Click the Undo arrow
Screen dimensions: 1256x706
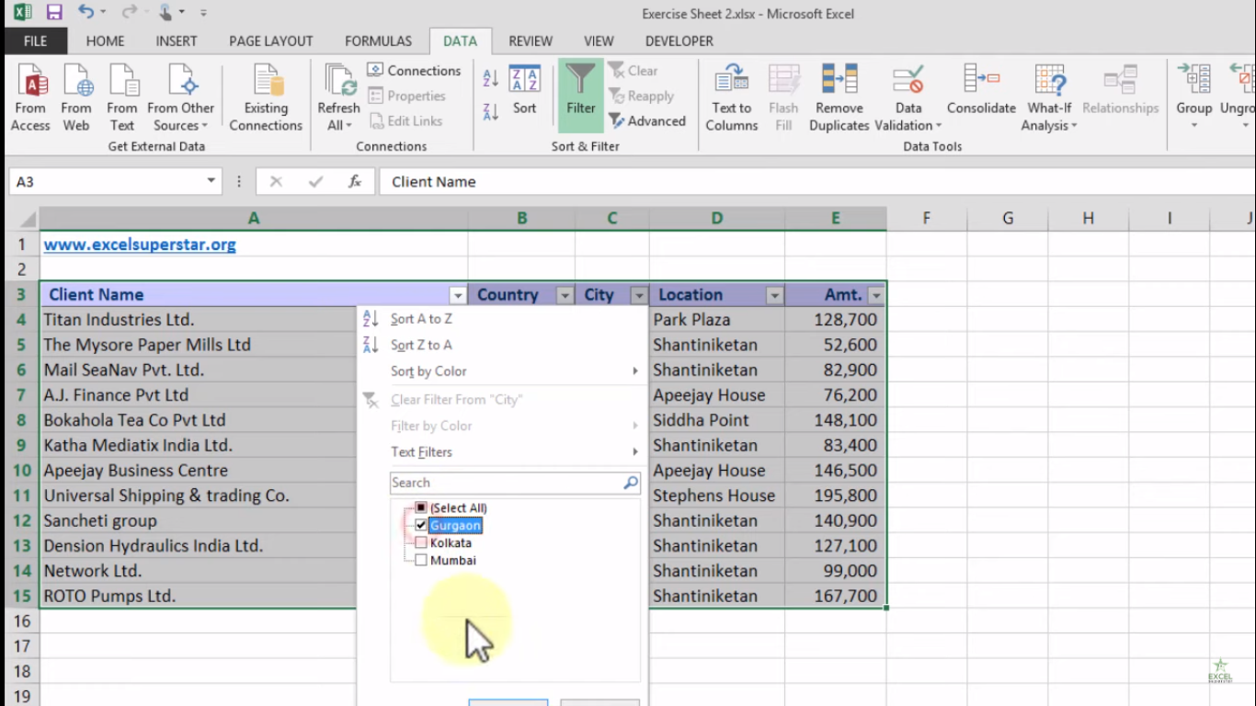coord(86,12)
